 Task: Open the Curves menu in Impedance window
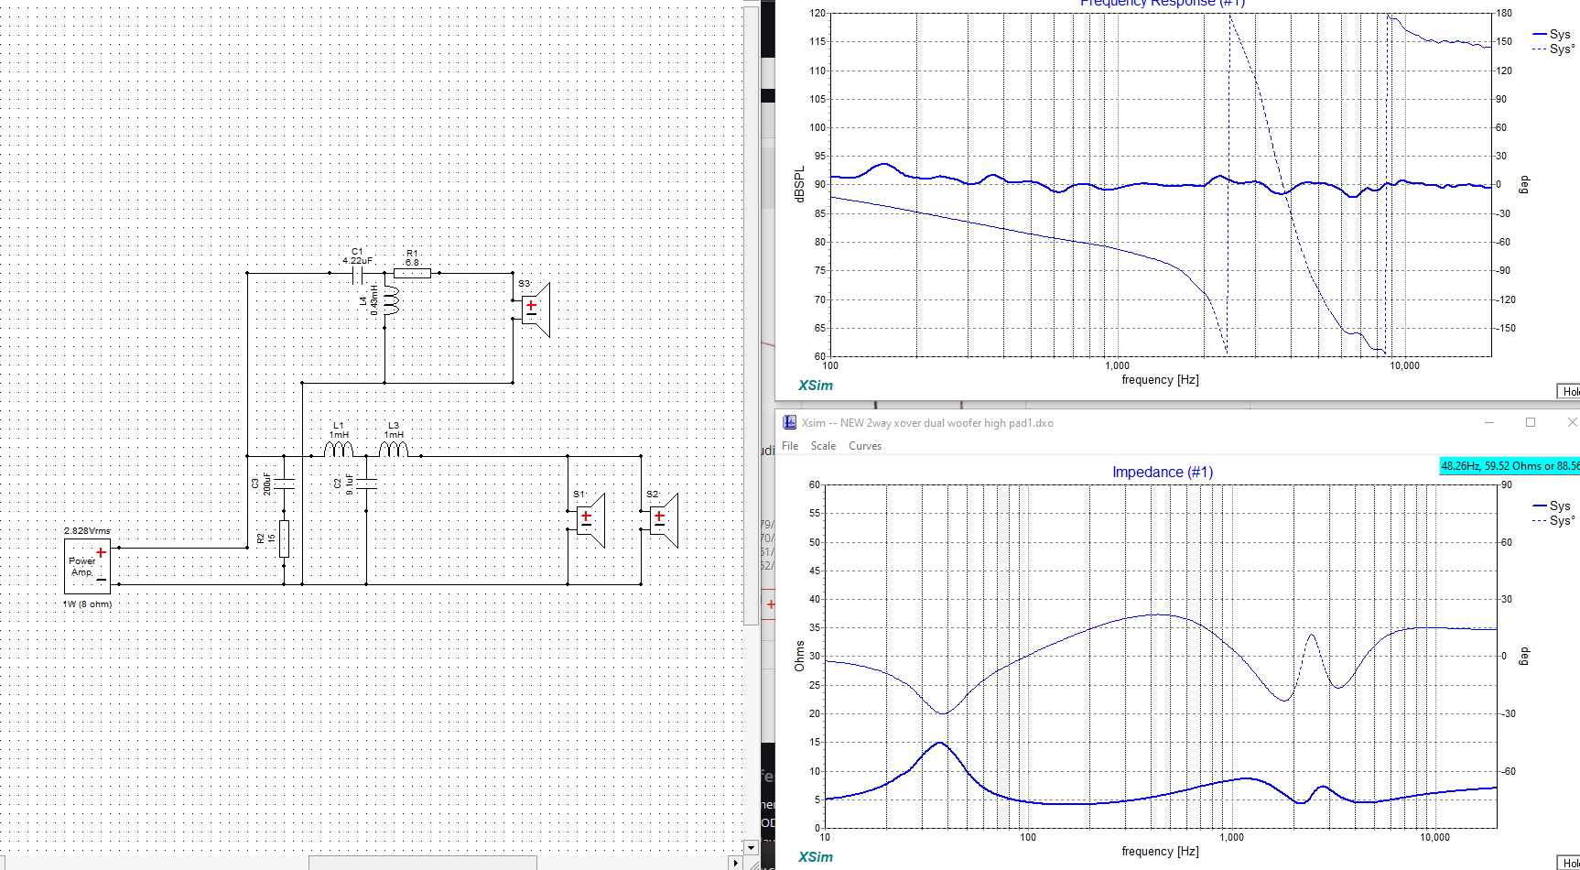tap(865, 446)
